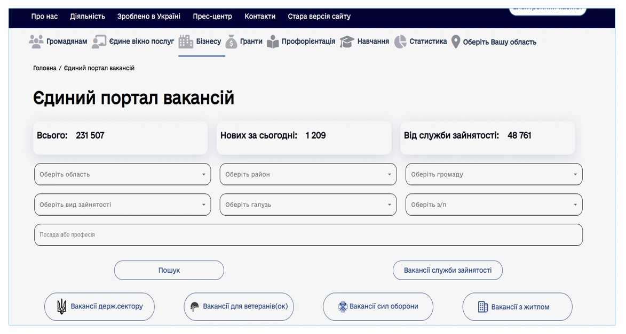Click the Бізнесу building icon
Image resolution: width=626 pixels, height=334 pixels.
coord(186,42)
